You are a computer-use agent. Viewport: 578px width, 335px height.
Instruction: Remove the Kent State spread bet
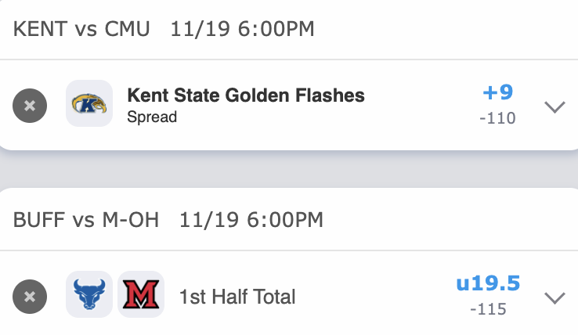click(30, 105)
